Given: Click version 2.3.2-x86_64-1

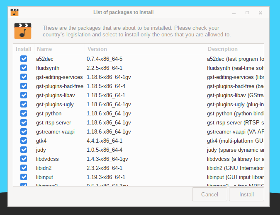Looking at the screenshot, I should [x=105, y=168].
